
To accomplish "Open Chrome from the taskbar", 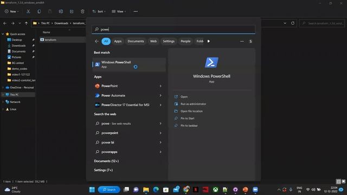I will (186, 190).
